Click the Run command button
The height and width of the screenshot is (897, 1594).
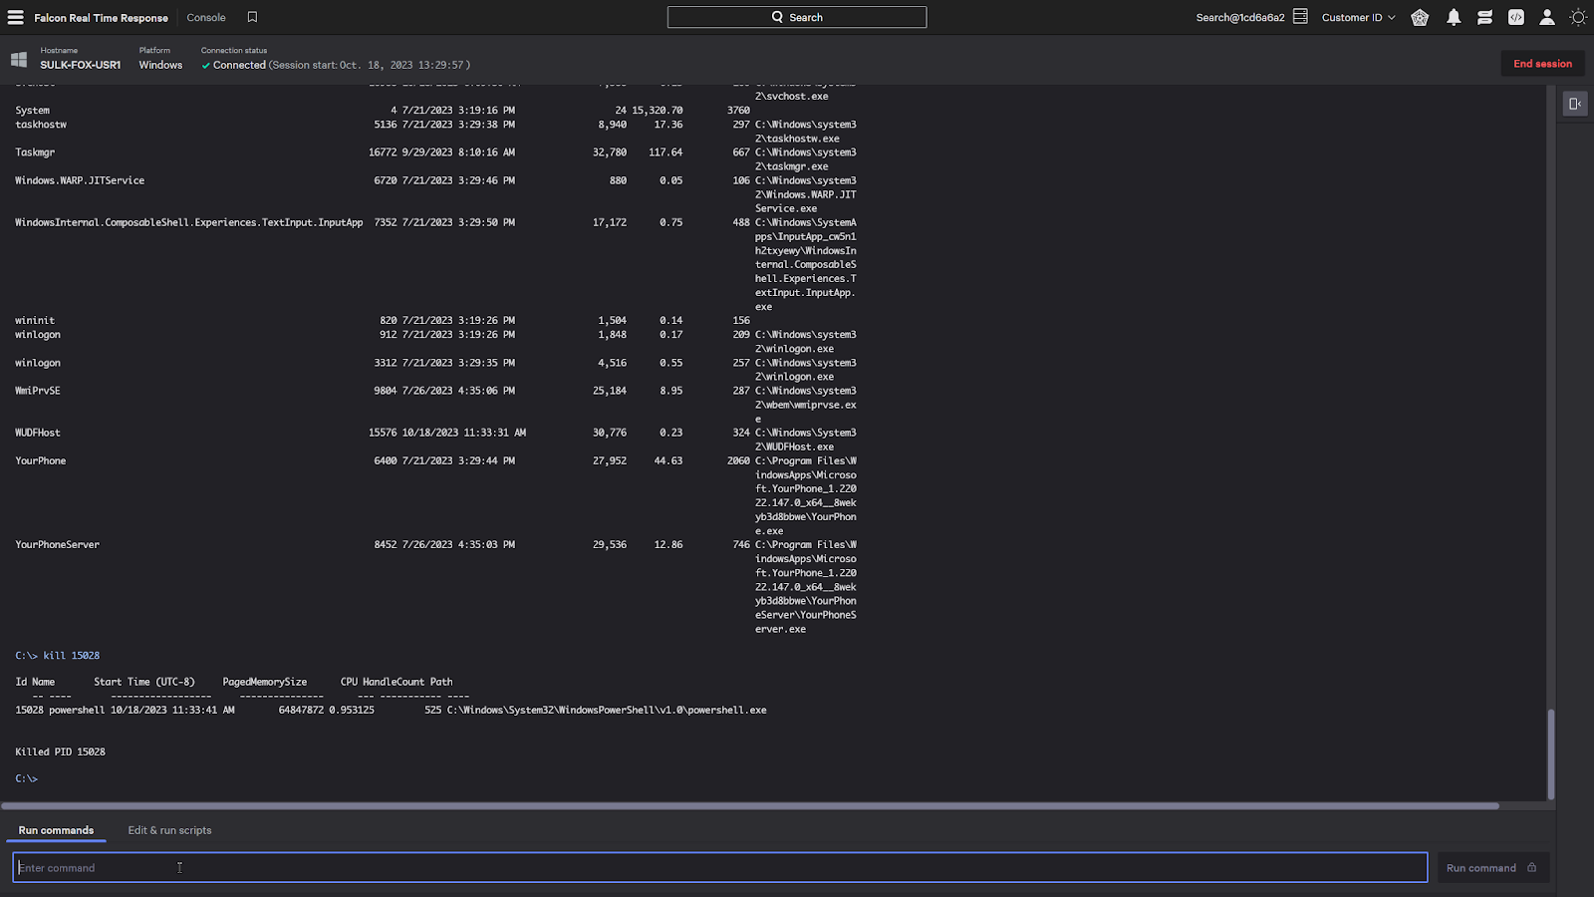(x=1491, y=868)
